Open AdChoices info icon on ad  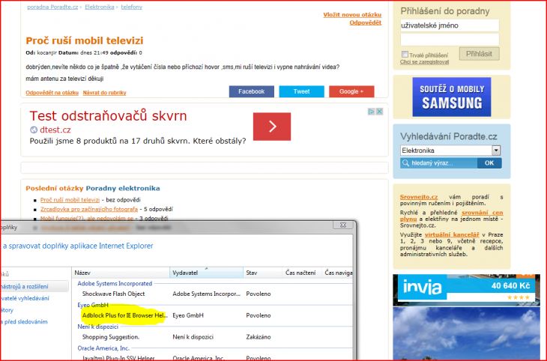[x=372, y=112]
